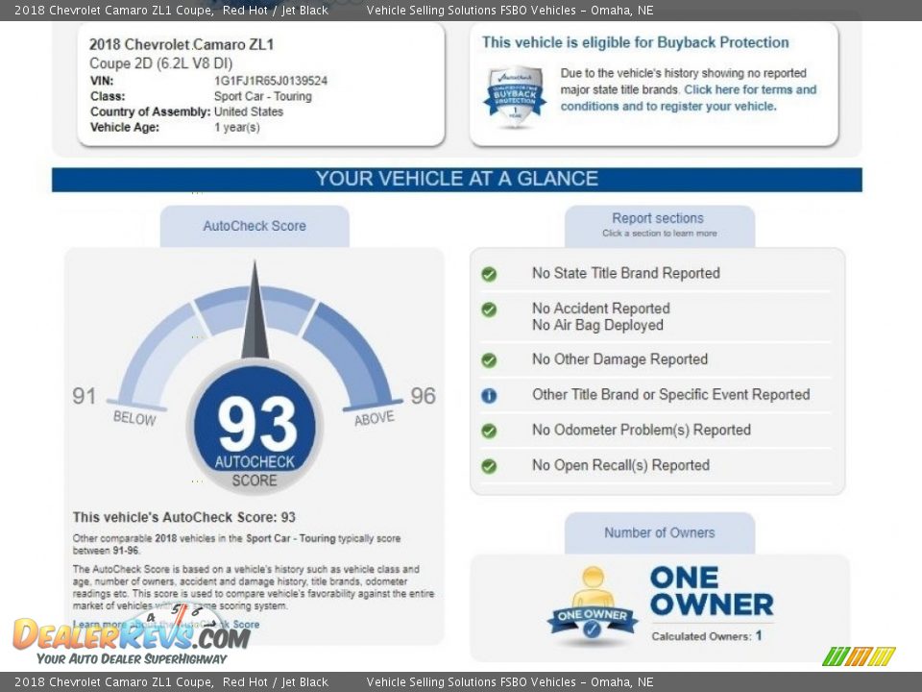The width and height of the screenshot is (922, 692).
Task: Click Your Vehicle at a Glance banner
Action: point(457,179)
